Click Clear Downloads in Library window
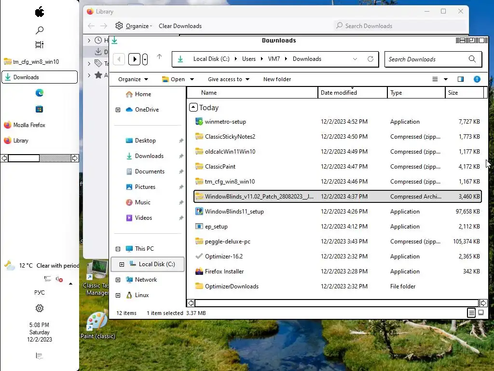Viewport: 494px width, 371px height. pyautogui.click(x=180, y=26)
